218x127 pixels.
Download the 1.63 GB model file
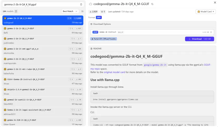[200, 39]
